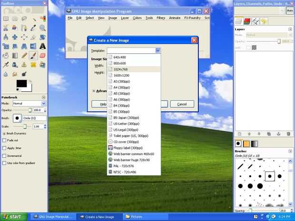Switch to the Pictures taskbar window
The height and width of the screenshot is (221, 295).
pos(145,217)
